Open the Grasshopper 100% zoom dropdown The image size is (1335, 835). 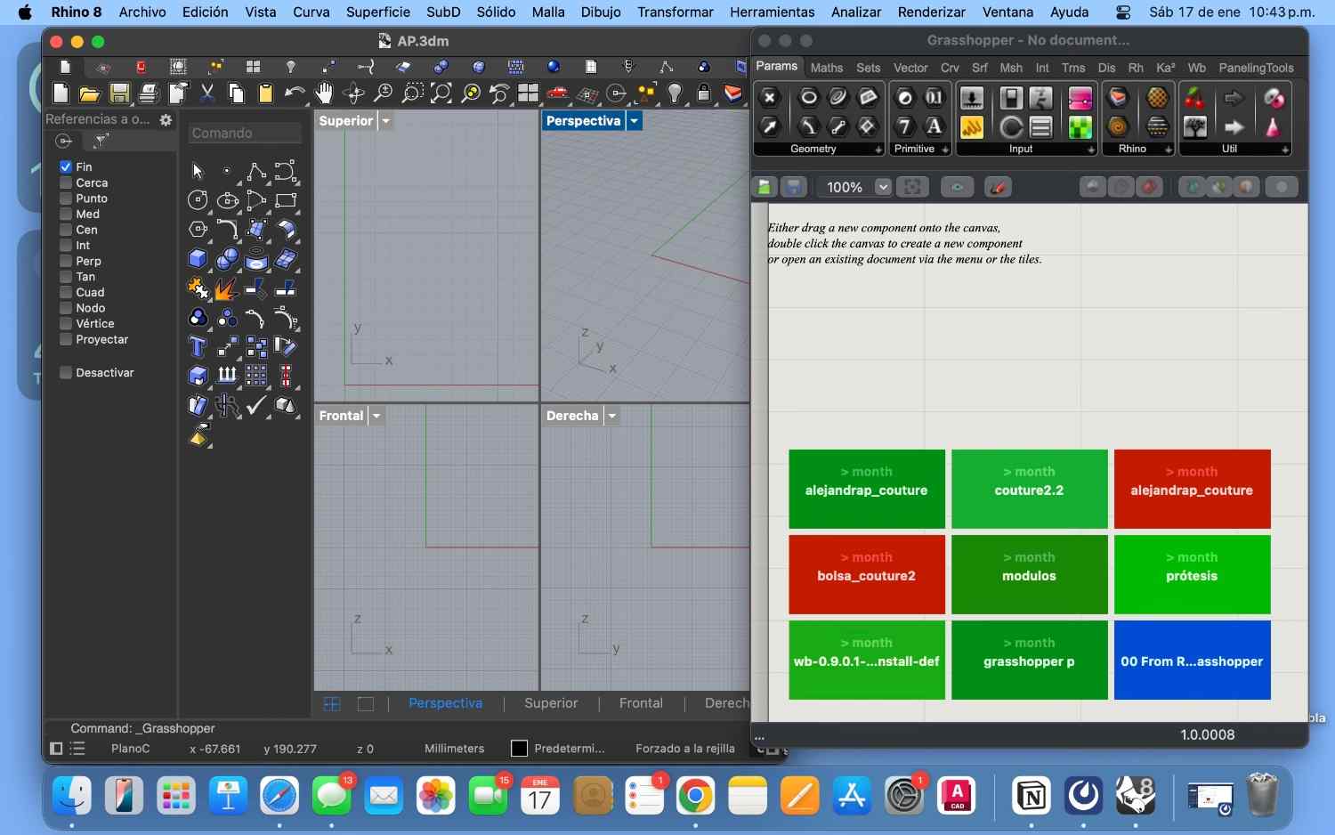tap(882, 187)
